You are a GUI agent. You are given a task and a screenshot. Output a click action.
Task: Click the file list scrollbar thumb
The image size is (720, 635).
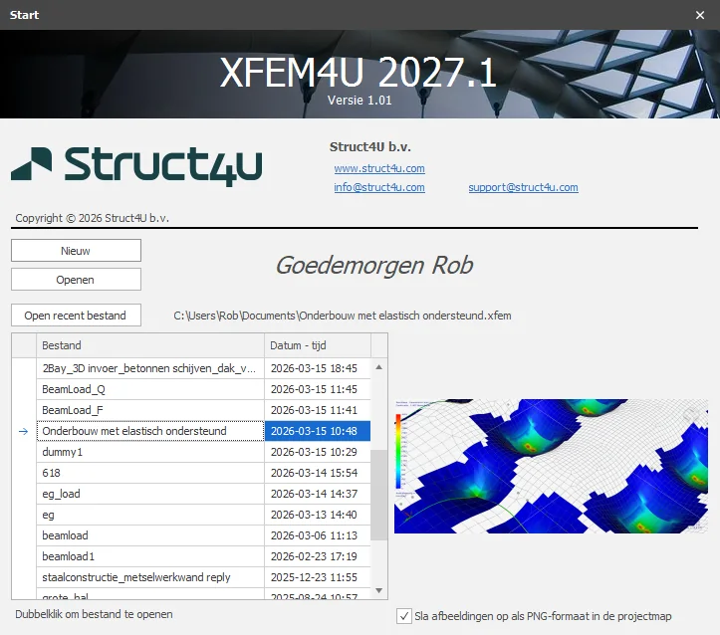coord(378,495)
